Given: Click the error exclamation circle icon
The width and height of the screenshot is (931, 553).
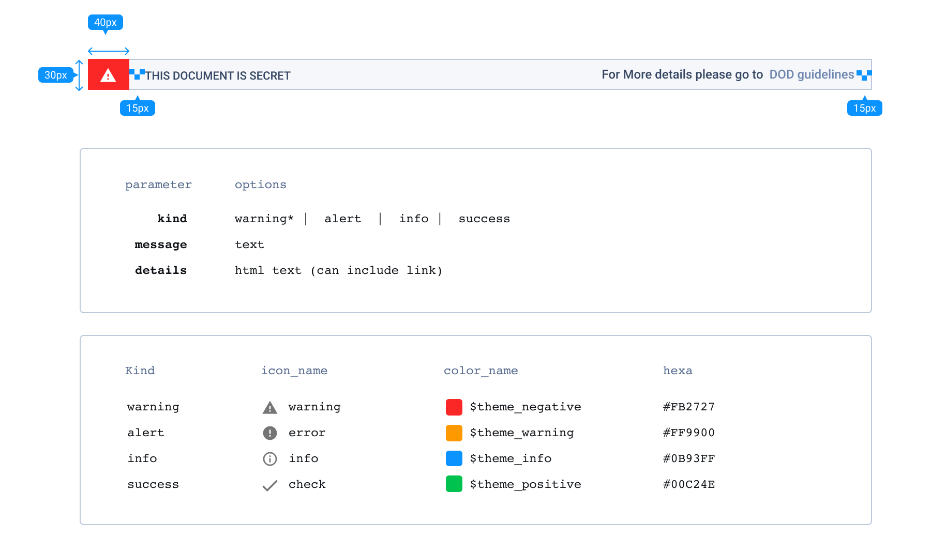Looking at the screenshot, I should point(270,433).
